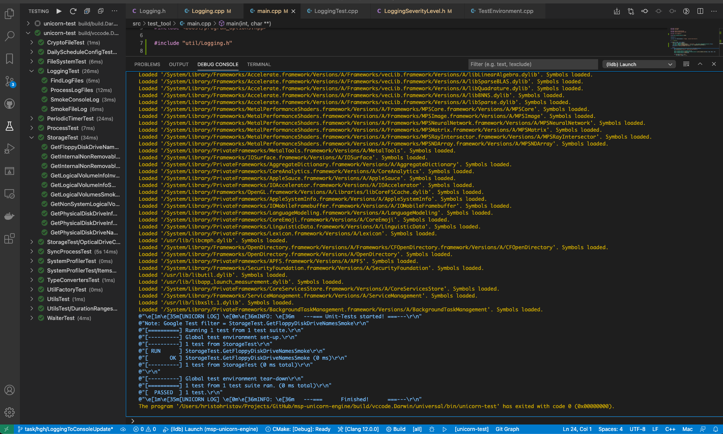Expand the PeriodicTimerTest group

[31, 118]
